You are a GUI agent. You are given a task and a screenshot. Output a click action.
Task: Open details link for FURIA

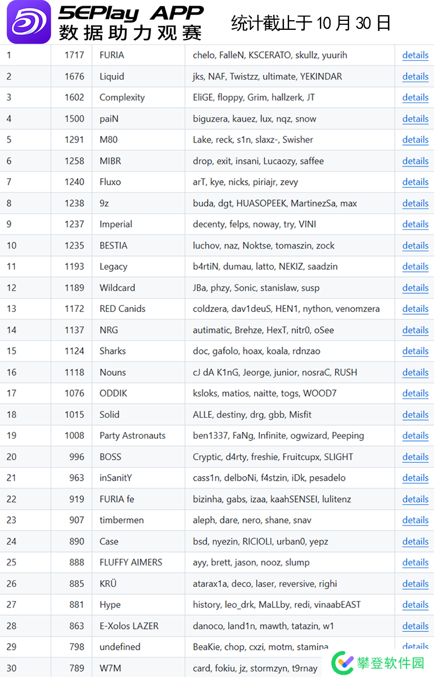coord(415,55)
